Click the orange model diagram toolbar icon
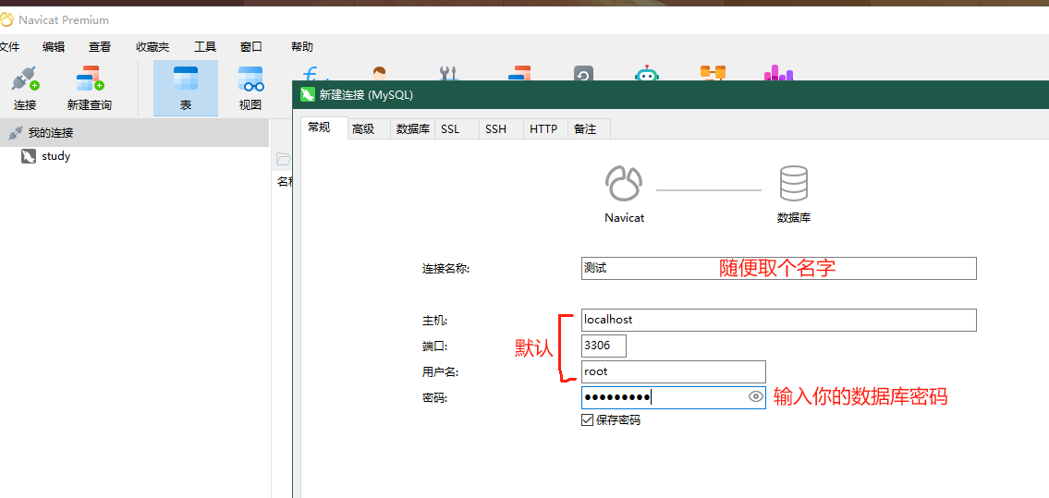The height and width of the screenshot is (498, 1049). pos(713,73)
